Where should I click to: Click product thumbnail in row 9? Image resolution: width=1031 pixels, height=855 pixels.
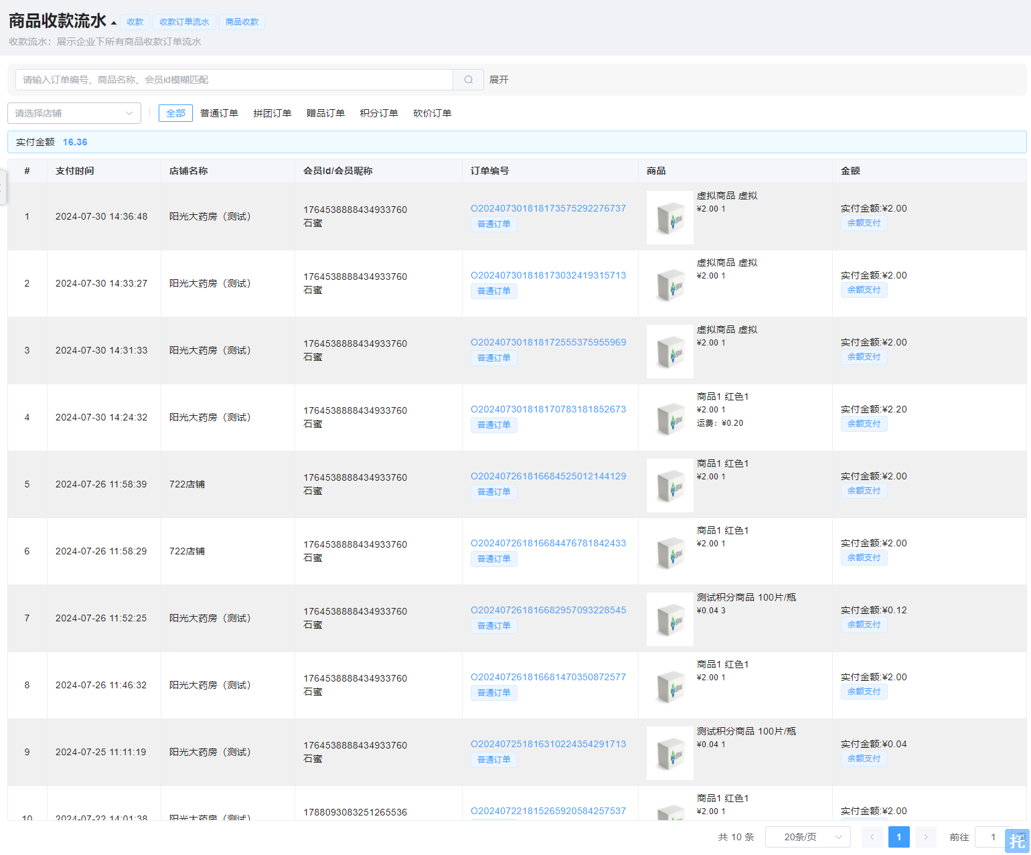click(x=670, y=753)
